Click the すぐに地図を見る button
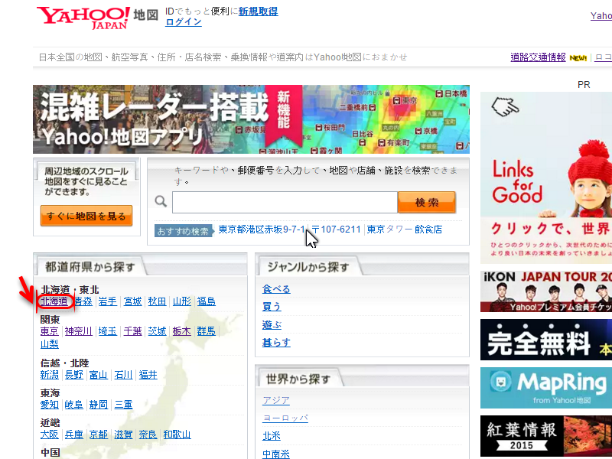Image resolution: width=612 pixels, height=459 pixels. [x=86, y=216]
